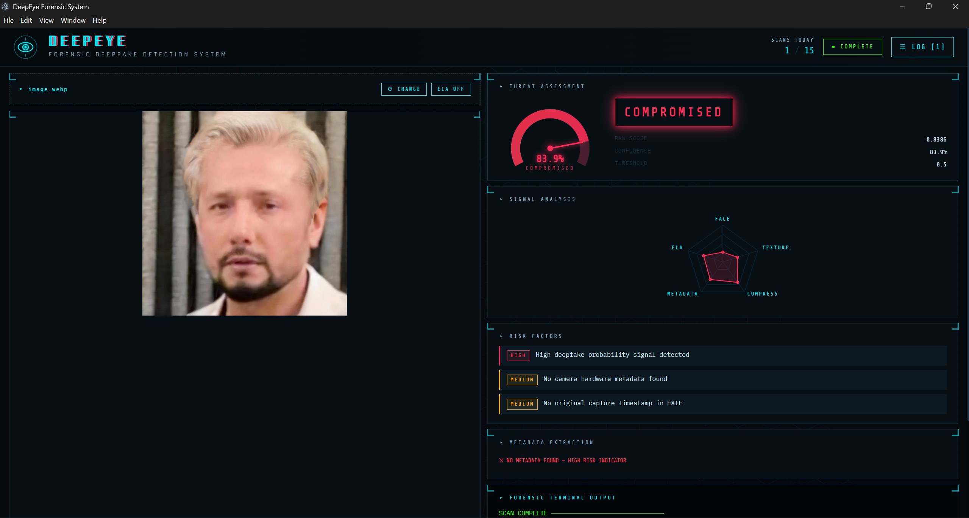Click the refresh icon on CHANGE button
This screenshot has height=518, width=969.
tap(390, 89)
